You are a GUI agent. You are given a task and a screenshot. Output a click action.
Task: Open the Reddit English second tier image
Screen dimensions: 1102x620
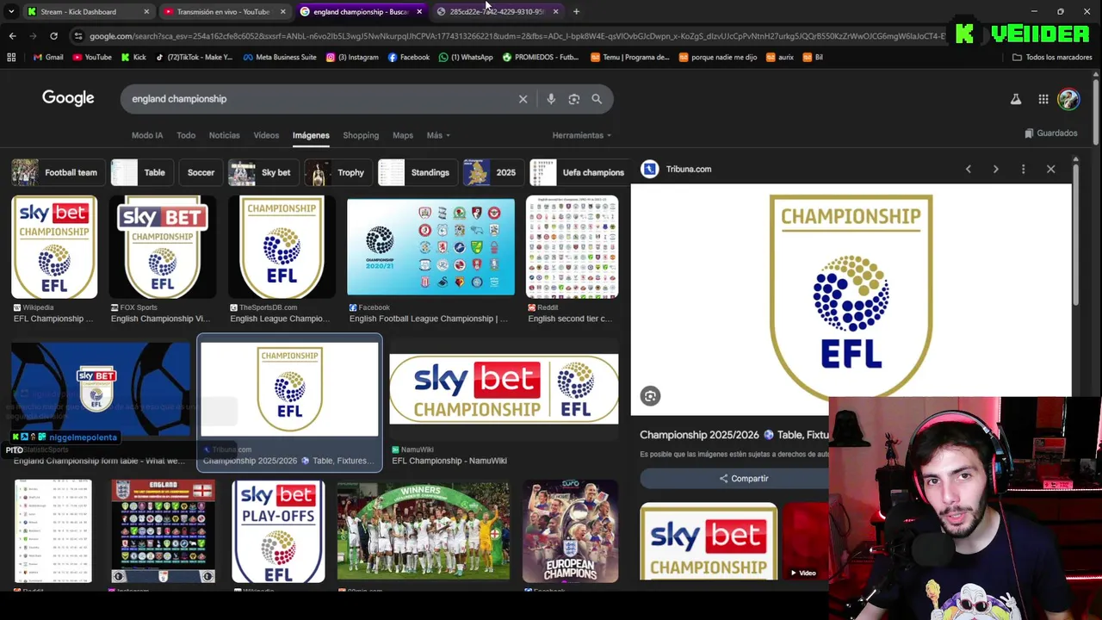point(572,248)
